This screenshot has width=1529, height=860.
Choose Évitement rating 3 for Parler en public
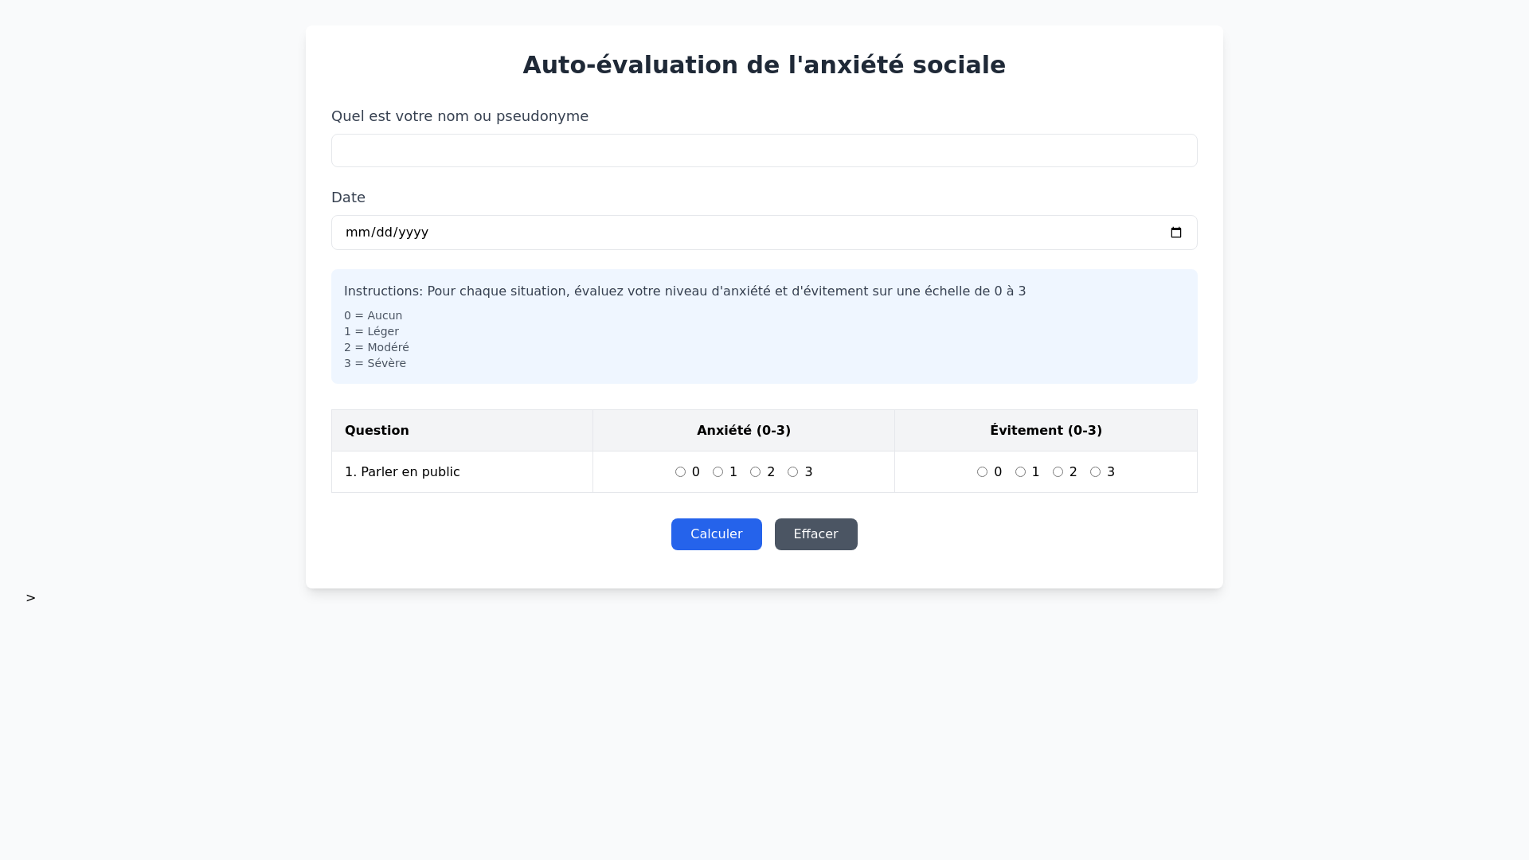coord(1095,472)
